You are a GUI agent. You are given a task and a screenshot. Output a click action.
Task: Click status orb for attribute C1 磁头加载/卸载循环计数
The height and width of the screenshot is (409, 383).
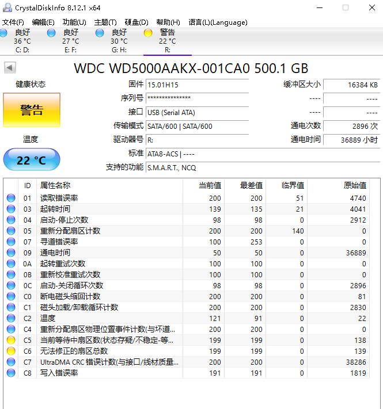(x=11, y=308)
